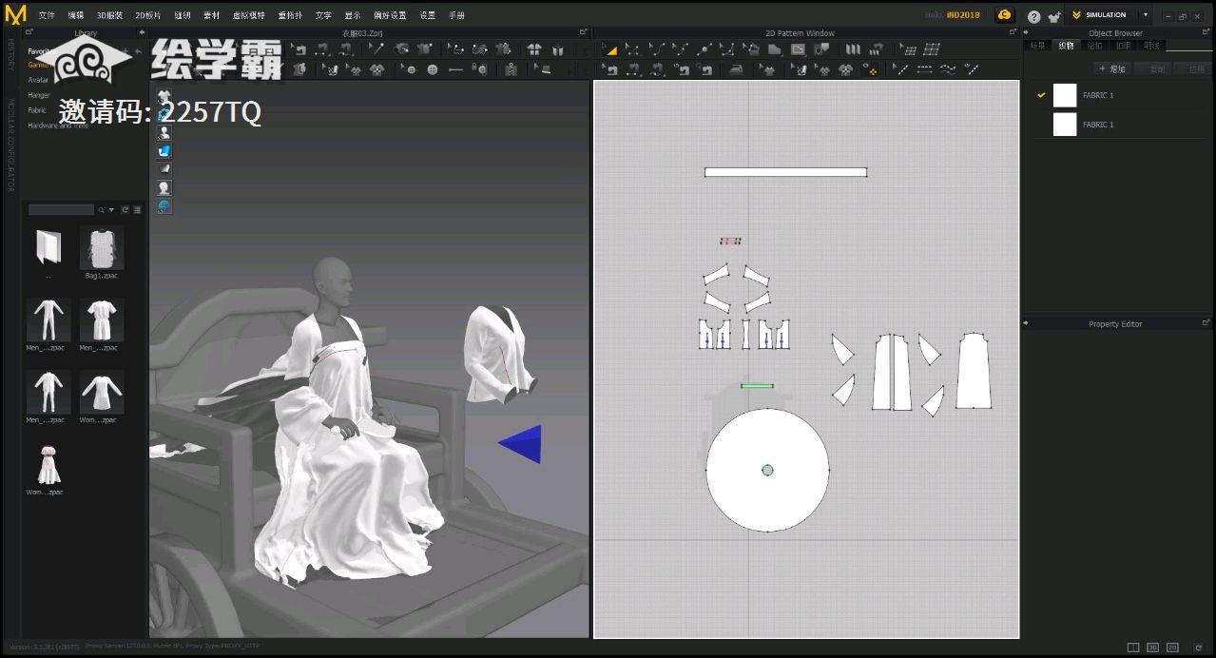Click the globe environment icon in 3D view
This screenshot has width=1216, height=658.
click(x=164, y=206)
